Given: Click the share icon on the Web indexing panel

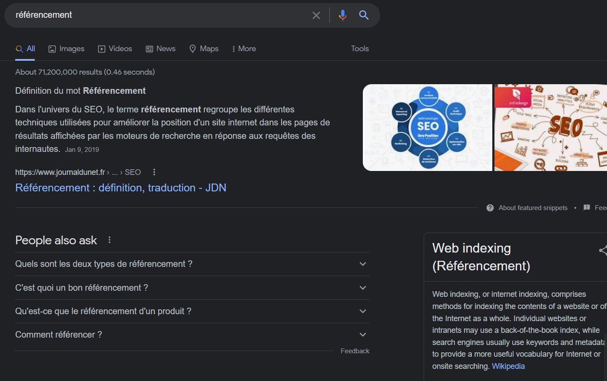Looking at the screenshot, I should point(604,250).
